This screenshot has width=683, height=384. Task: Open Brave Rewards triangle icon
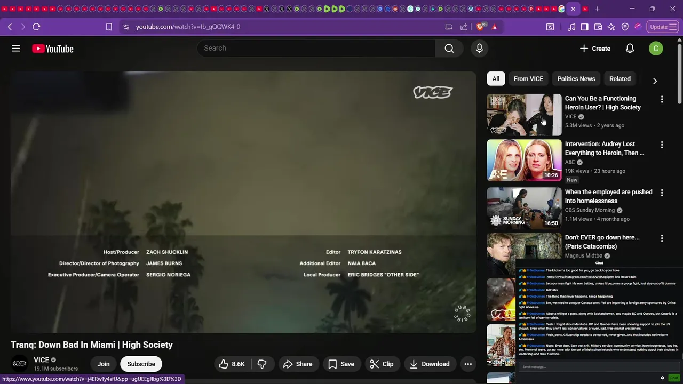click(x=495, y=27)
